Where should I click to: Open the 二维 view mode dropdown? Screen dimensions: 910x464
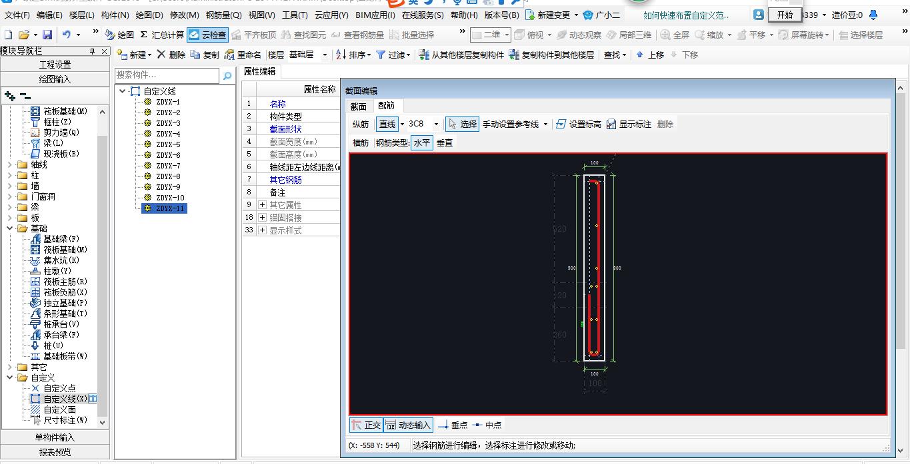coord(491,35)
